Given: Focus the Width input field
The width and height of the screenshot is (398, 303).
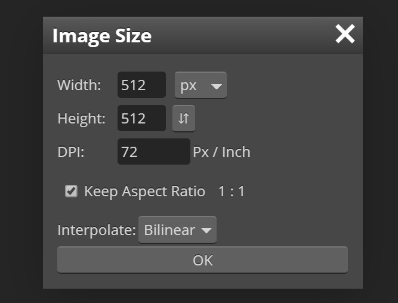Looking at the screenshot, I should pyautogui.click(x=141, y=85).
